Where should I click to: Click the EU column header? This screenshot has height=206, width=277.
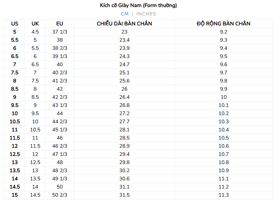coord(60,24)
